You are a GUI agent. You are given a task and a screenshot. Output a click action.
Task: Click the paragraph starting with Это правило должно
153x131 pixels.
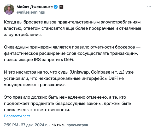coord(68,104)
